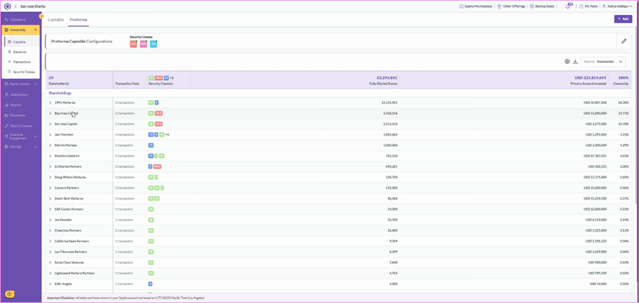Click the Transaction Date column header
Image resolution: width=639 pixels, height=303 pixels.
(127, 84)
